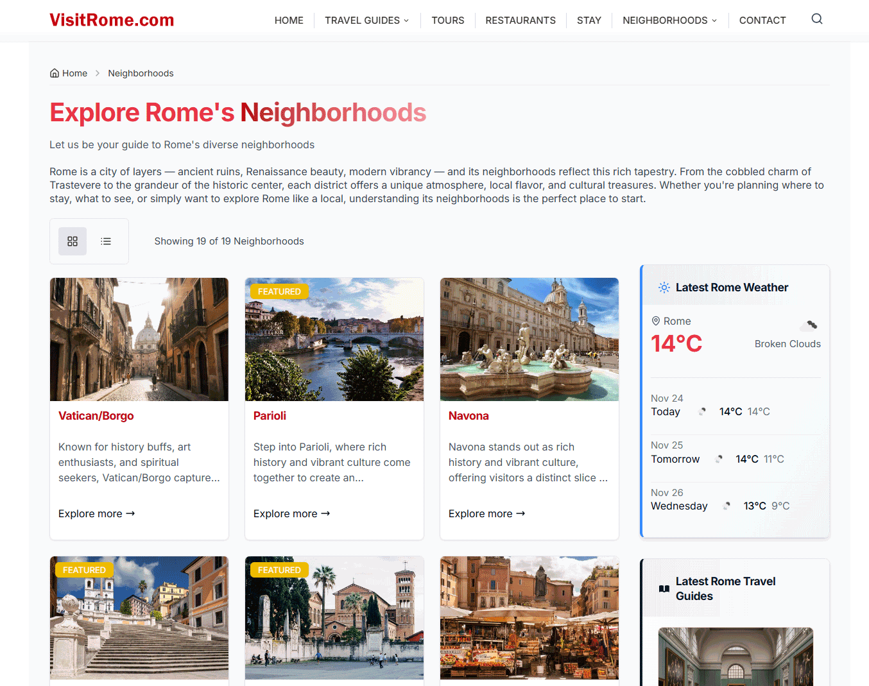Click the broken clouds weather icon
The width and height of the screenshot is (869, 686).
pos(808,327)
